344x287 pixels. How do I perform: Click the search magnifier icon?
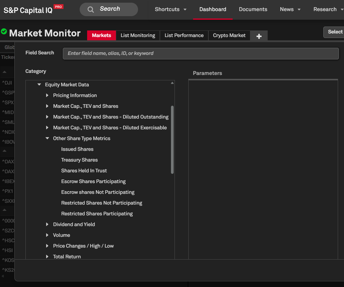point(90,10)
